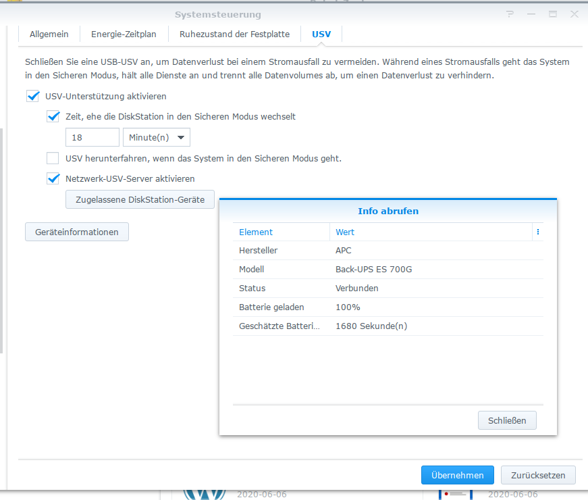The height and width of the screenshot is (500, 588).
Task: Toggle Netzwerk-USV-Server aktivieren checkbox
Action: [53, 178]
